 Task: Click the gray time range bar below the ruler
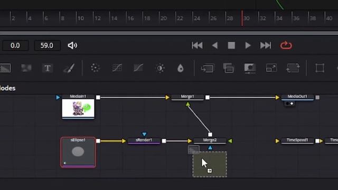(x=169, y=33)
